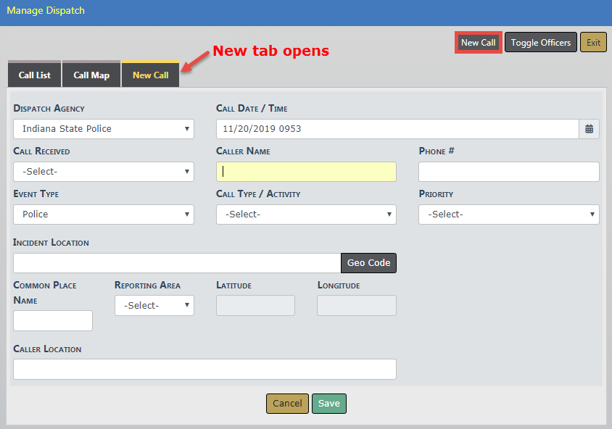Focus the Caller Name input field
The image size is (612, 429).
[306, 172]
